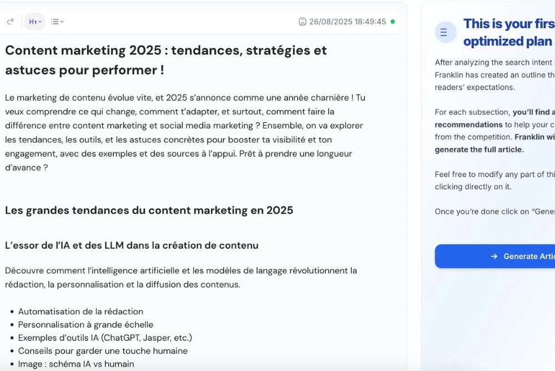
Task: Click the outline list icon in the toolbar
Action: click(53, 21)
